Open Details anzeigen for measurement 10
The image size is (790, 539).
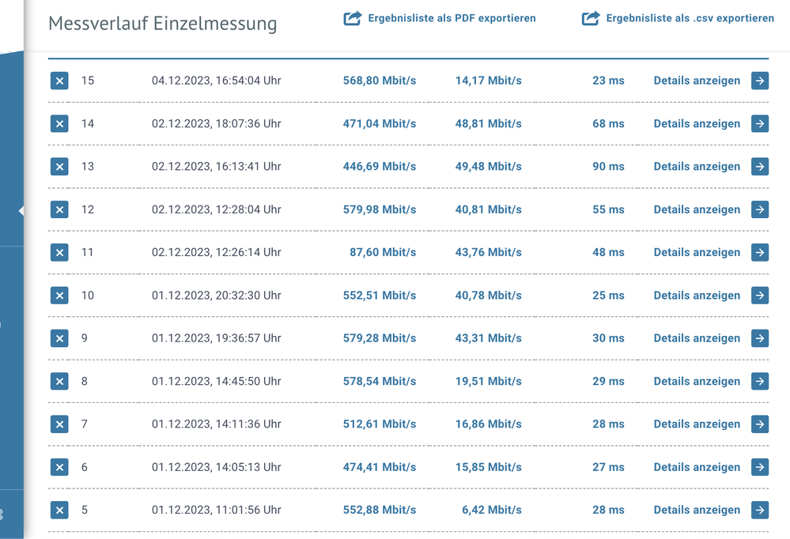697,296
